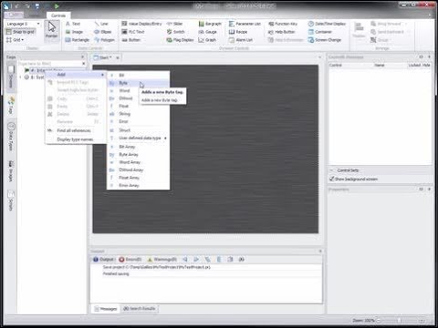Run the project with green play icon

[x=57, y=5]
